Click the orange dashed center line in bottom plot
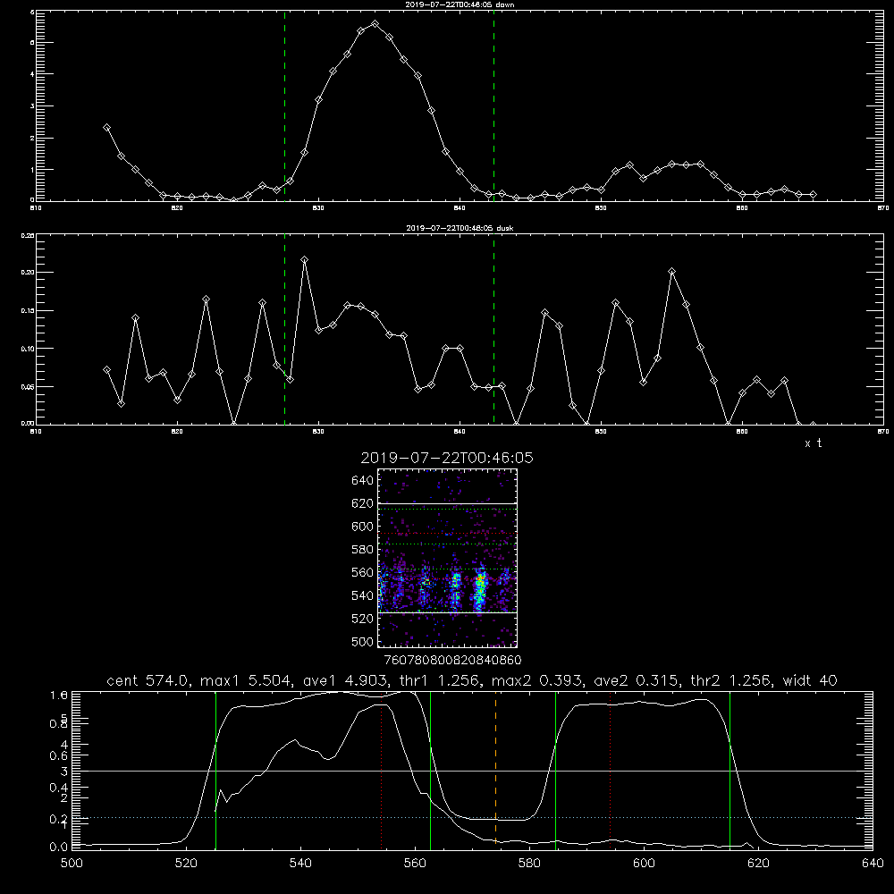Screen dimensions: 894x894 (495, 770)
